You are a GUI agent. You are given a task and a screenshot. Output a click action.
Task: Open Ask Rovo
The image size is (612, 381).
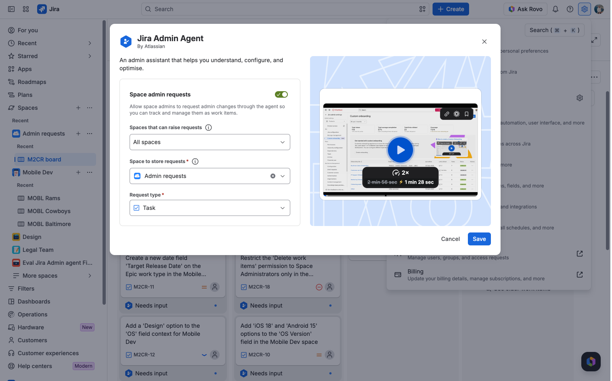coord(525,9)
